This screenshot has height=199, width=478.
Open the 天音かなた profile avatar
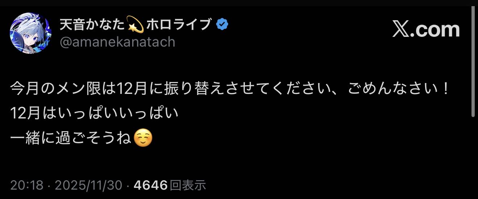click(30, 33)
